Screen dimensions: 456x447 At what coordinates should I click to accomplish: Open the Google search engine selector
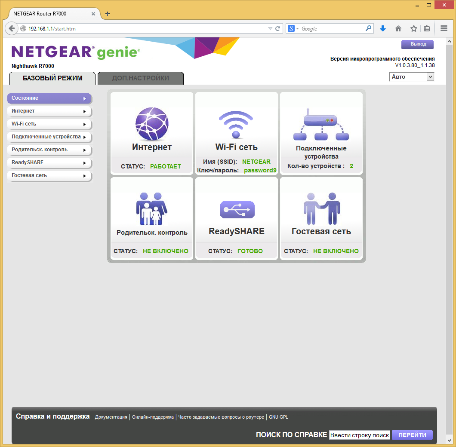click(x=293, y=28)
